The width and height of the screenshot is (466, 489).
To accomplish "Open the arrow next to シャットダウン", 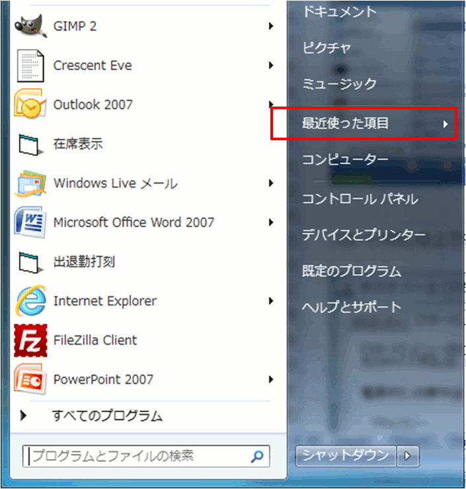I will point(407,455).
